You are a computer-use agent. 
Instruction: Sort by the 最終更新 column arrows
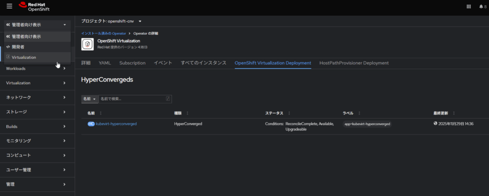[454, 113]
